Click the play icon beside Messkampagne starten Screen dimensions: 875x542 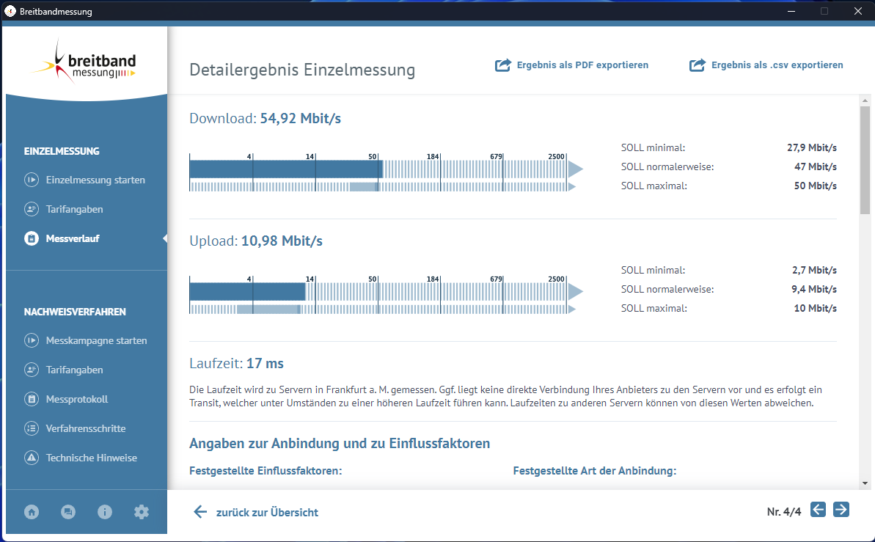point(32,340)
